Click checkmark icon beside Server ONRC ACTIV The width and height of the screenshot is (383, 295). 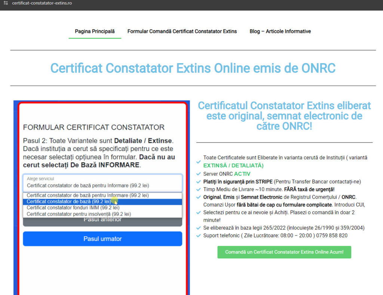click(199, 174)
